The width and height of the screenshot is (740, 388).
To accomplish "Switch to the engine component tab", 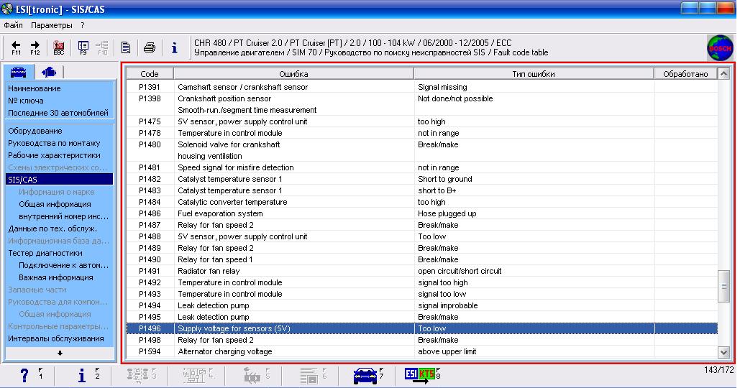I will 49,72.
